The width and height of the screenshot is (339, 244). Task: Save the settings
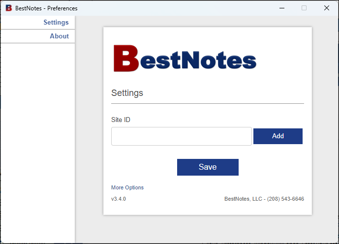208,167
